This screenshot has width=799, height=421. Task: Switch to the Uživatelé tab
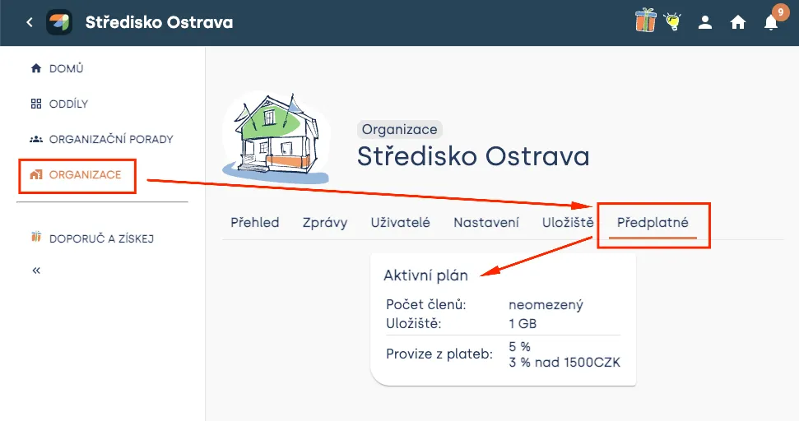pos(401,223)
